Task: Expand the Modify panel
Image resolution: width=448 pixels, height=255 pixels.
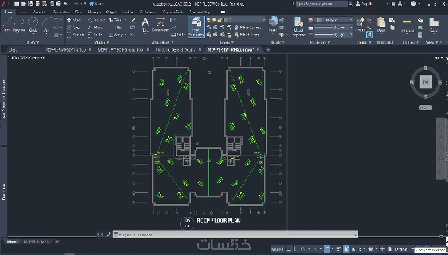Action: pos(101,42)
